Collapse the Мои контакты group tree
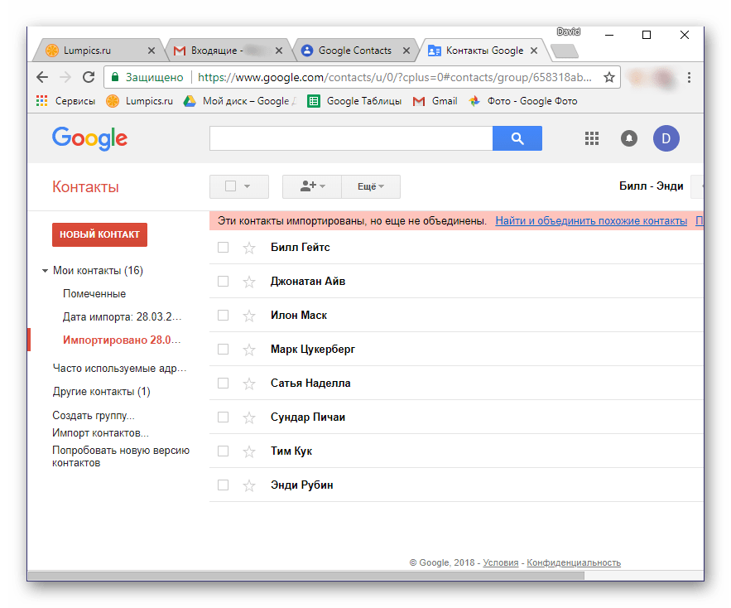Image resolution: width=731 pixels, height=608 pixels. point(45,271)
